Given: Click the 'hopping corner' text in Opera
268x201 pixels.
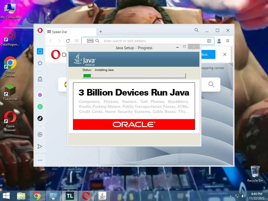Looking at the screenshot, I should 213,68.
